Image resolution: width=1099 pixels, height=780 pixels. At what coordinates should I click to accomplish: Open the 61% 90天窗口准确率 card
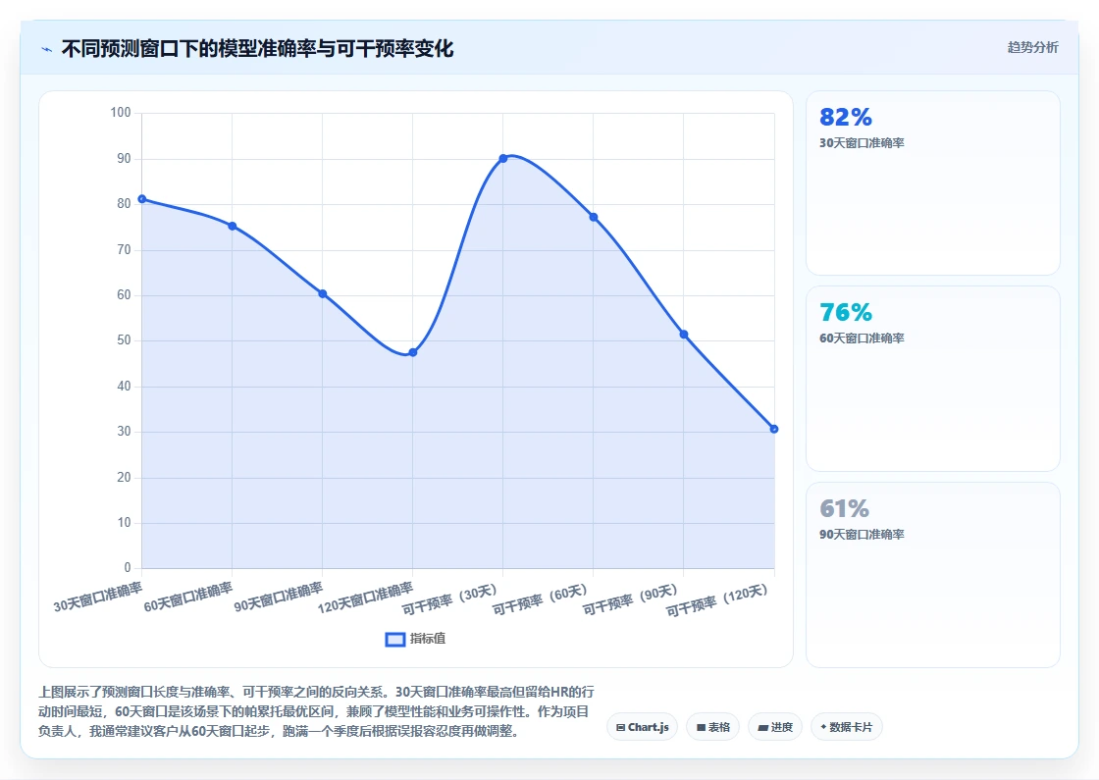click(x=933, y=575)
